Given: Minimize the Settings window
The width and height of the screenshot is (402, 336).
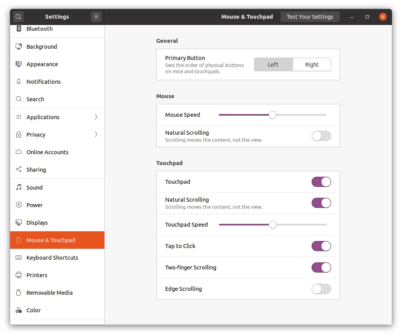Looking at the screenshot, I should (352, 17).
